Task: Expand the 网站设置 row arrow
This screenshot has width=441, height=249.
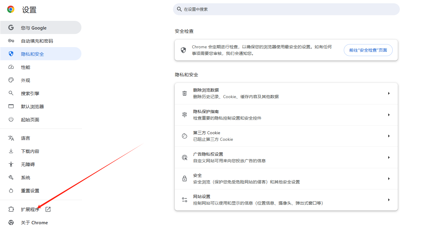Action: coord(389,200)
